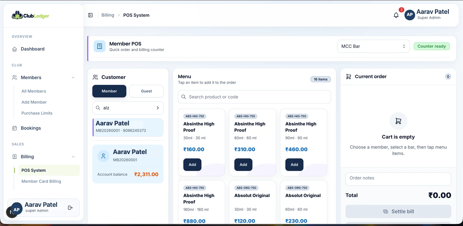Click the search icon in the member search box
The width and height of the screenshot is (463, 226).
(98, 108)
